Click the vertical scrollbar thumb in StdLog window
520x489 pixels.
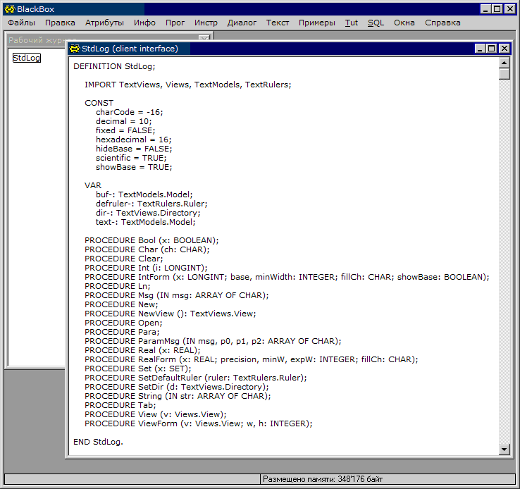click(504, 74)
